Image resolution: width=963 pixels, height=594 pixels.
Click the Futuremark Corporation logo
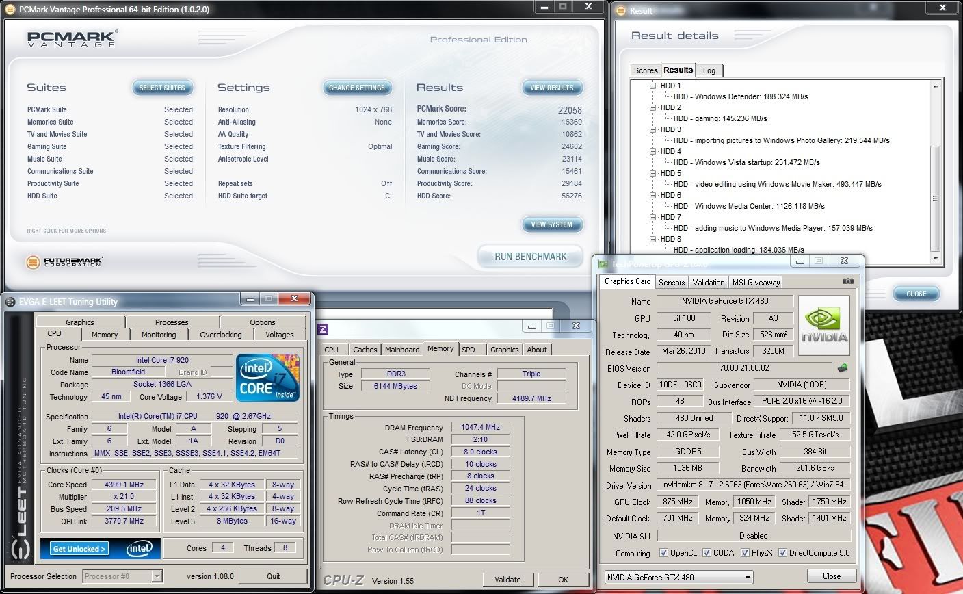pos(65,261)
